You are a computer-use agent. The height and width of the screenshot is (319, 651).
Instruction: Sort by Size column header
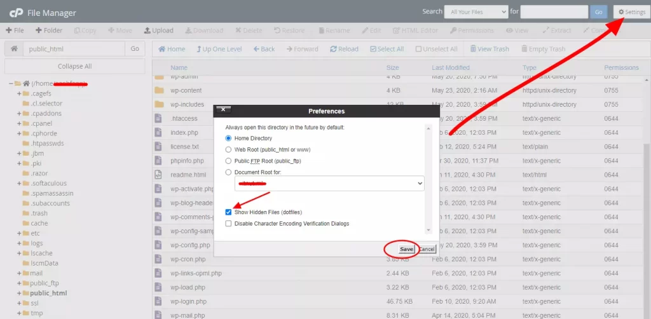[x=393, y=67]
